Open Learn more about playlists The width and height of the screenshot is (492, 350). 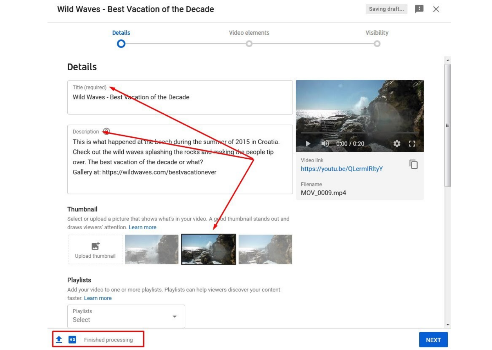pos(98,298)
